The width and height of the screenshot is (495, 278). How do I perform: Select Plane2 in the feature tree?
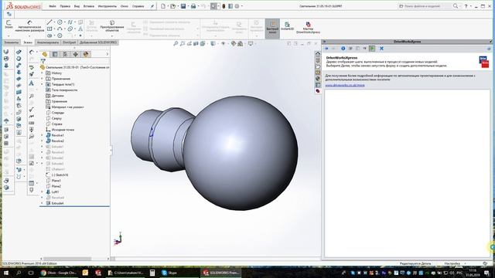56,186
